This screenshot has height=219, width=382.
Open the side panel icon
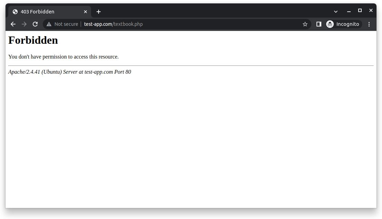[319, 24]
